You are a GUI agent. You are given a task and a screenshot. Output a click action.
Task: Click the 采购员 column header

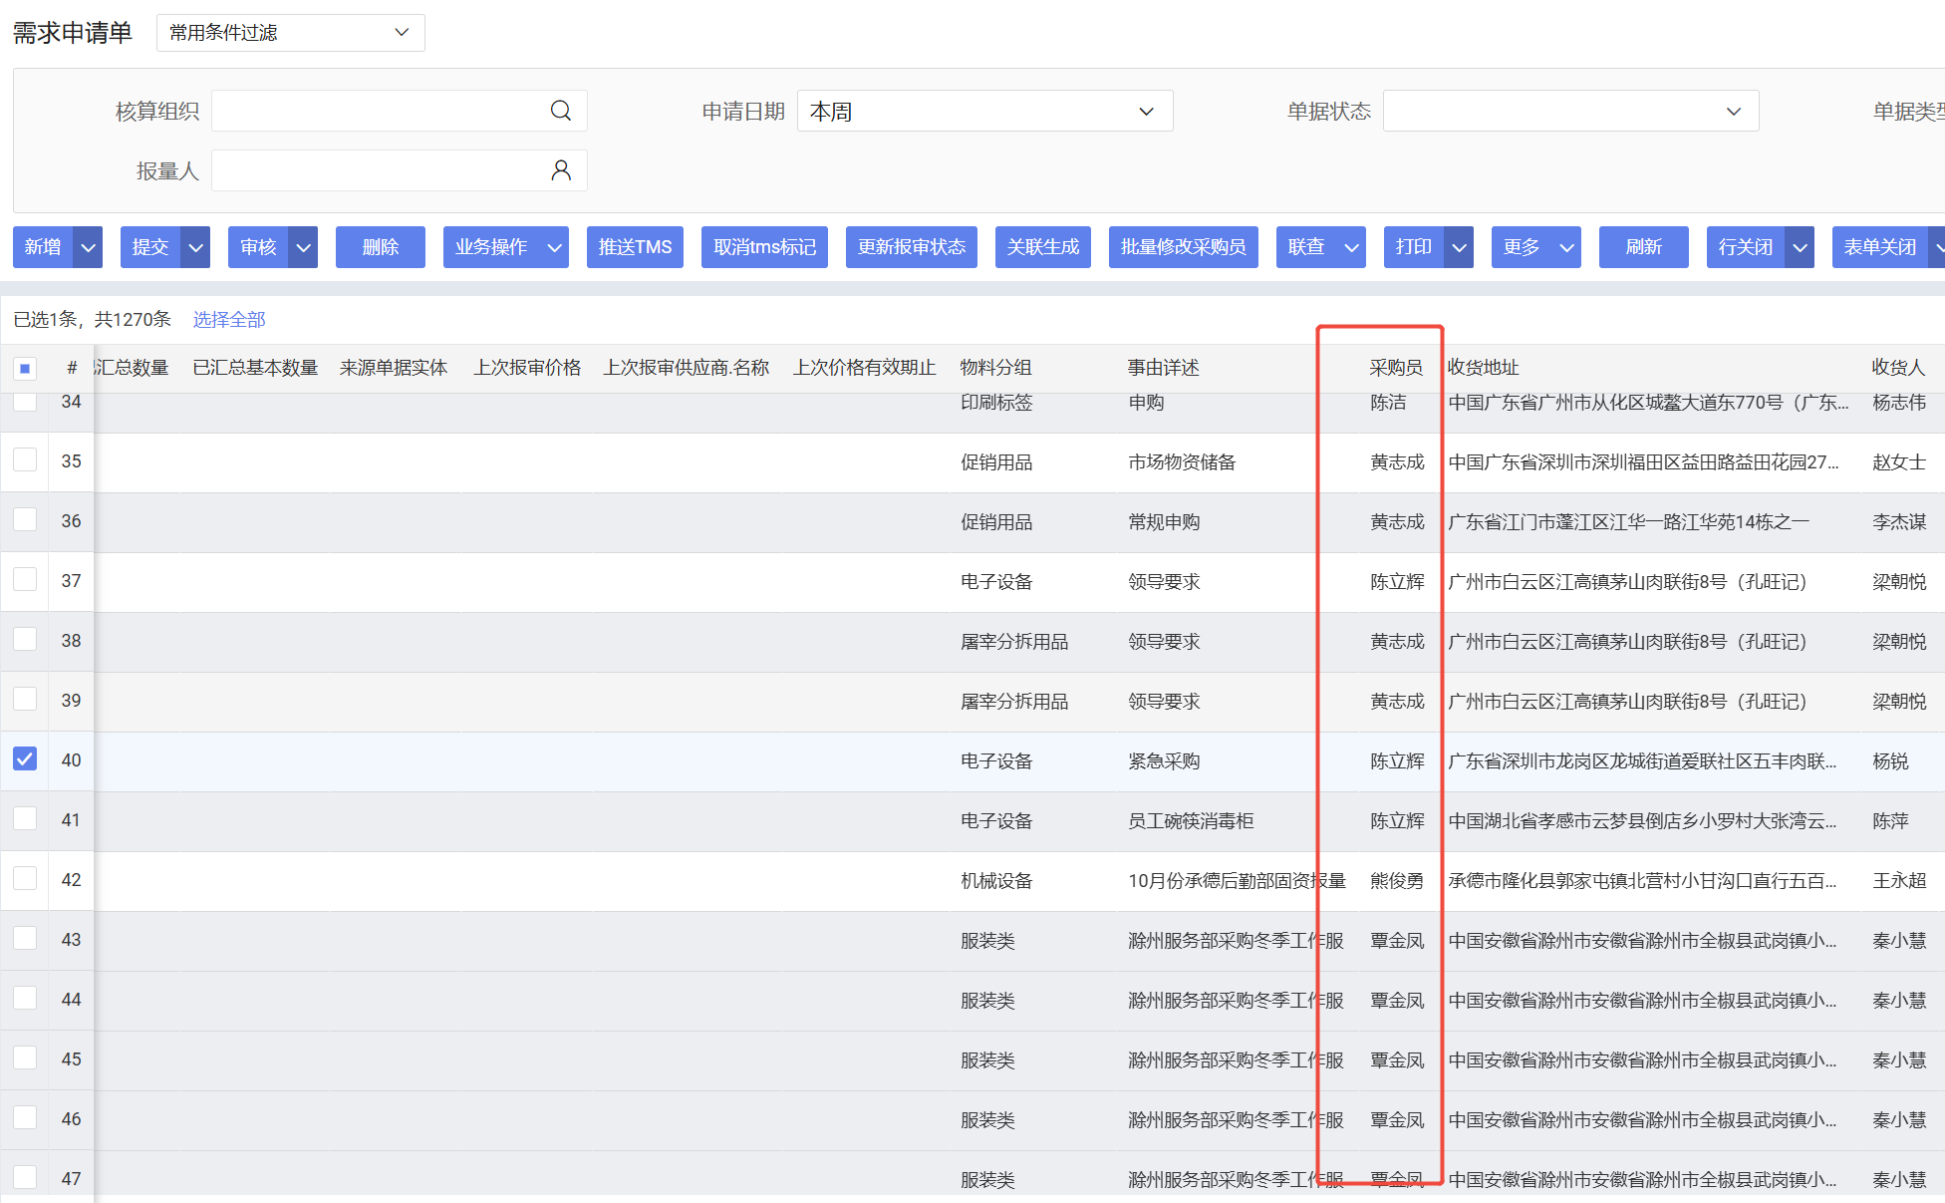1395,368
